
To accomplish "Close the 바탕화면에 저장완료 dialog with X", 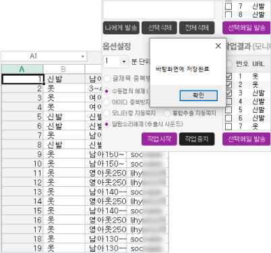I will tap(218, 46).
